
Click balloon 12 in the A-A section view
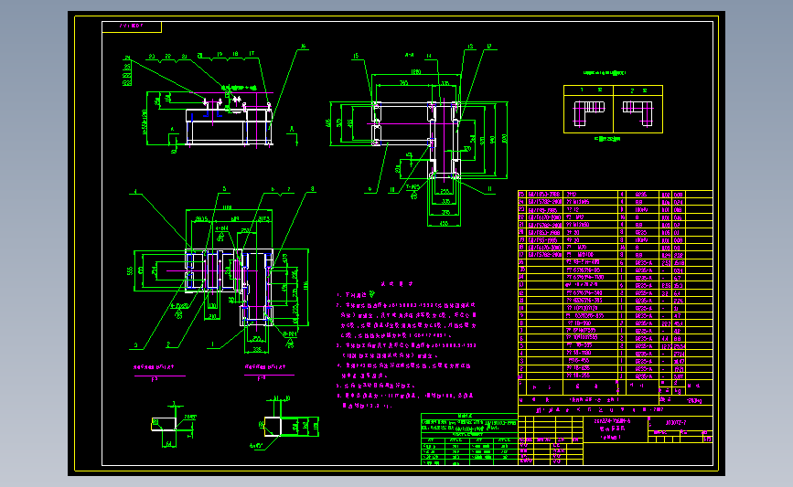coord(489,47)
